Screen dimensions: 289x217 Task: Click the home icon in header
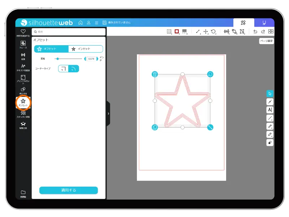coord(81,22)
